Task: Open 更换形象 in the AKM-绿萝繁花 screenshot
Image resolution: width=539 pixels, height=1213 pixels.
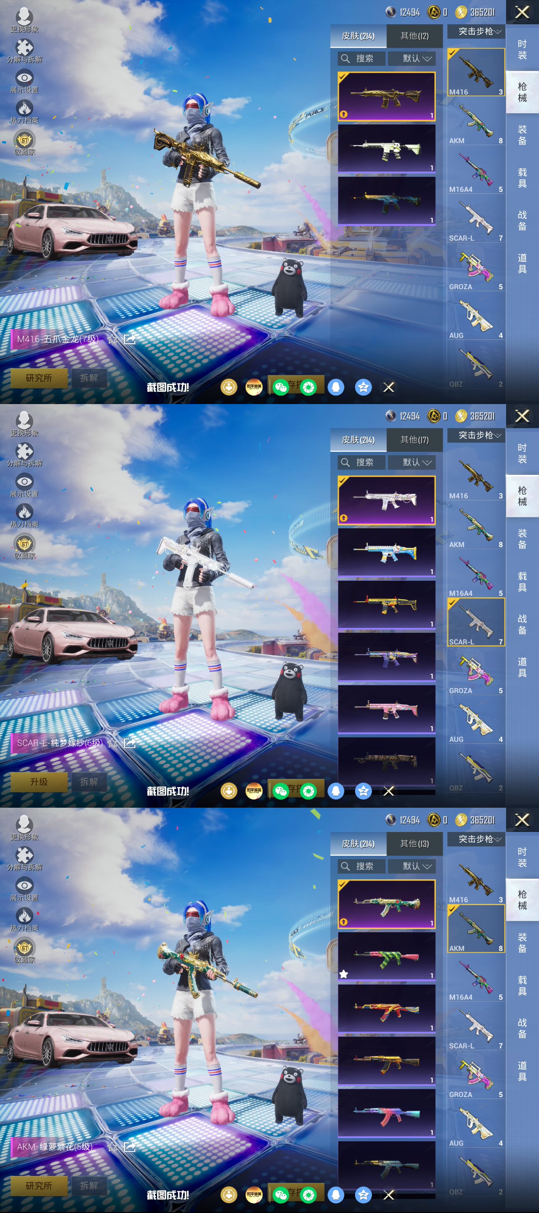Action: [x=24, y=827]
